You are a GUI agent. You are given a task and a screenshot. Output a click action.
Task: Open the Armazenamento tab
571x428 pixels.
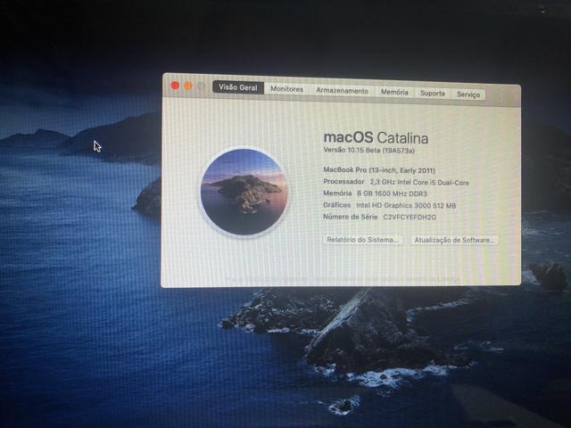coord(342,91)
